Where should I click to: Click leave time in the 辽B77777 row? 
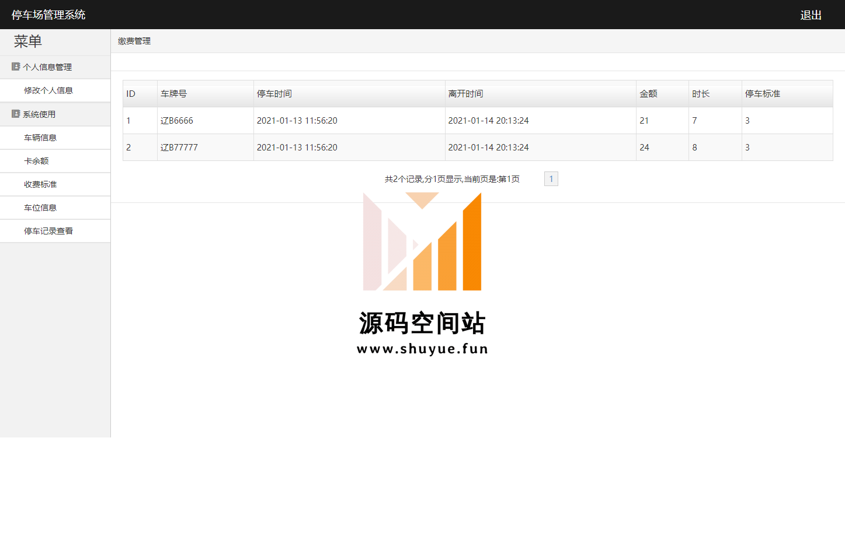tap(541, 148)
